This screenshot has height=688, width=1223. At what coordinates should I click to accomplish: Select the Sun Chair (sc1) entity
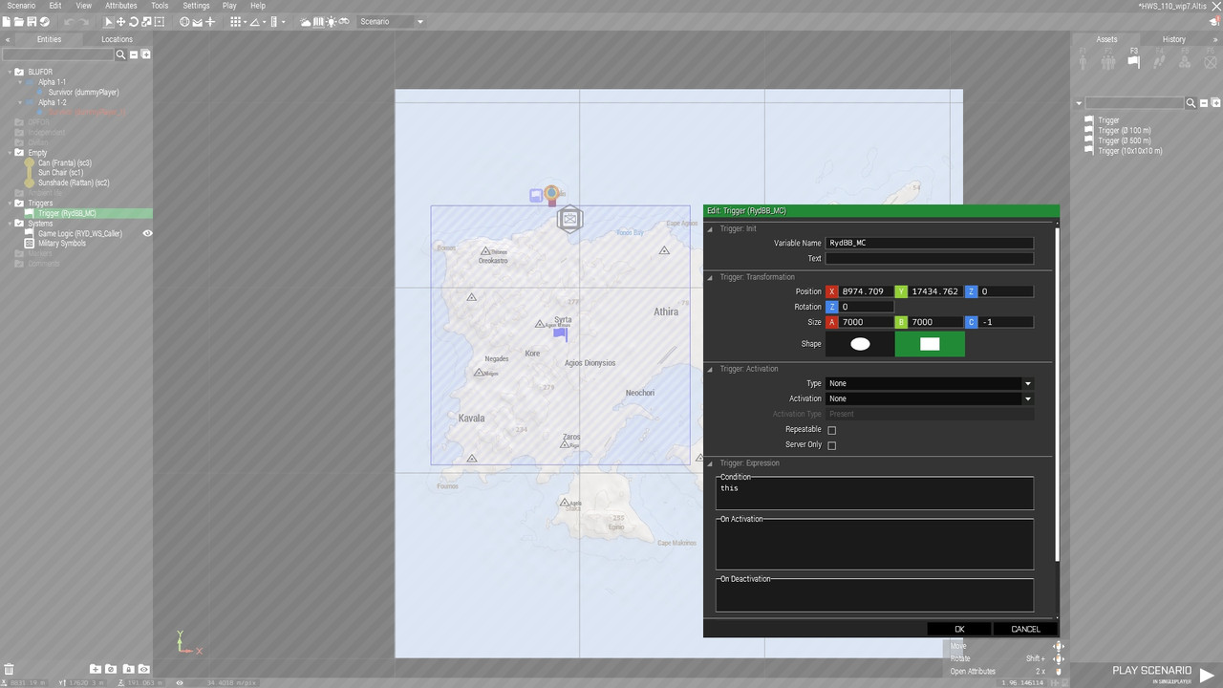coord(60,173)
